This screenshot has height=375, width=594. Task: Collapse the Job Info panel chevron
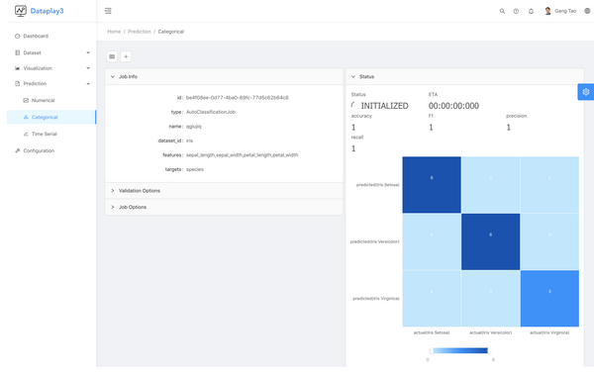[113, 76]
